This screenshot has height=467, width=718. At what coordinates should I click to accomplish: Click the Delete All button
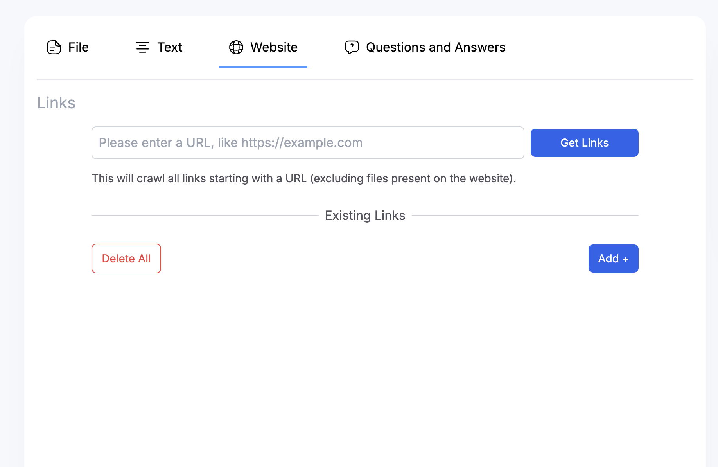(x=126, y=259)
